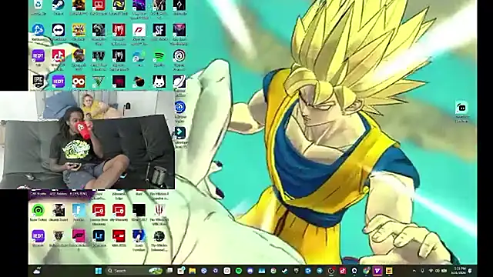The height and width of the screenshot is (277, 493).
Task: Open the IEDT shortcut beside the TikTok icon
Action: [38, 56]
